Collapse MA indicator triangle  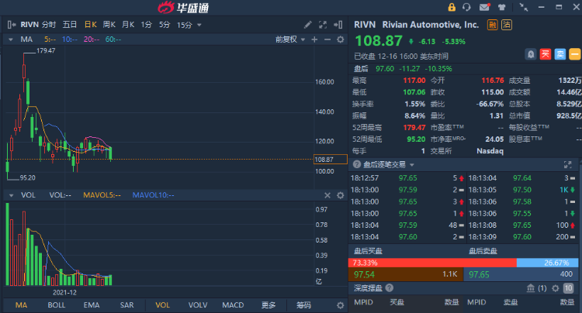[x=11, y=40]
